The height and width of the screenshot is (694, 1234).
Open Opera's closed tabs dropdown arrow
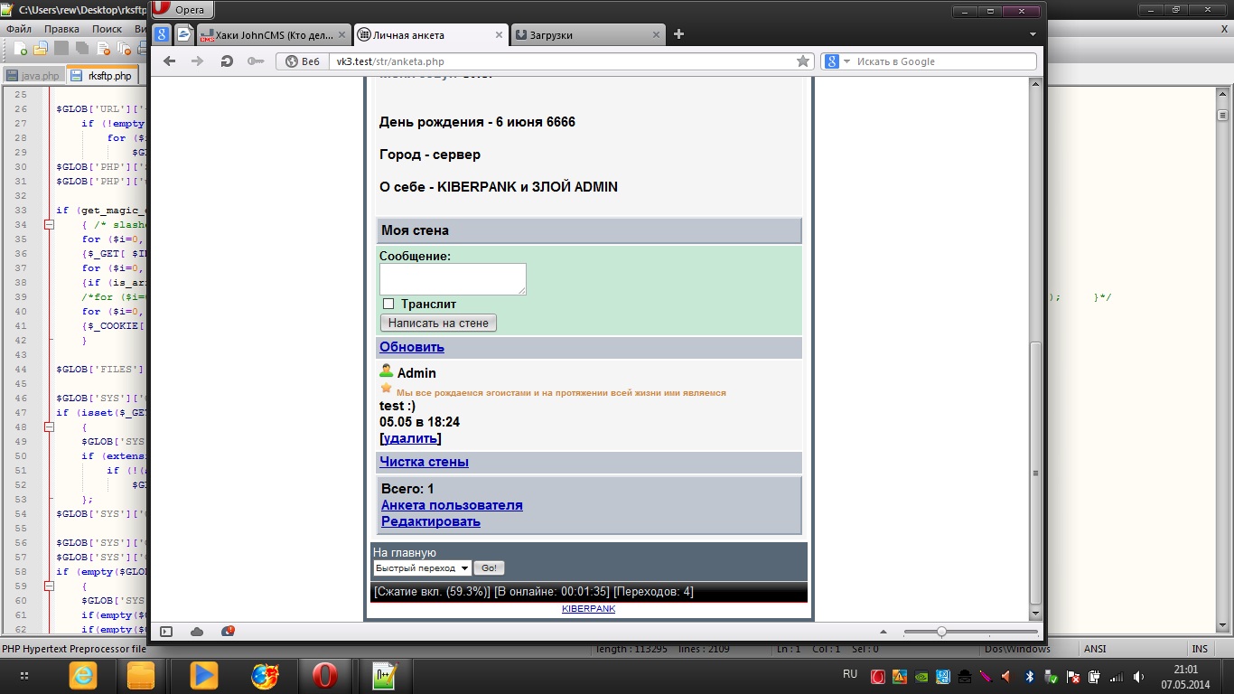1033,34
